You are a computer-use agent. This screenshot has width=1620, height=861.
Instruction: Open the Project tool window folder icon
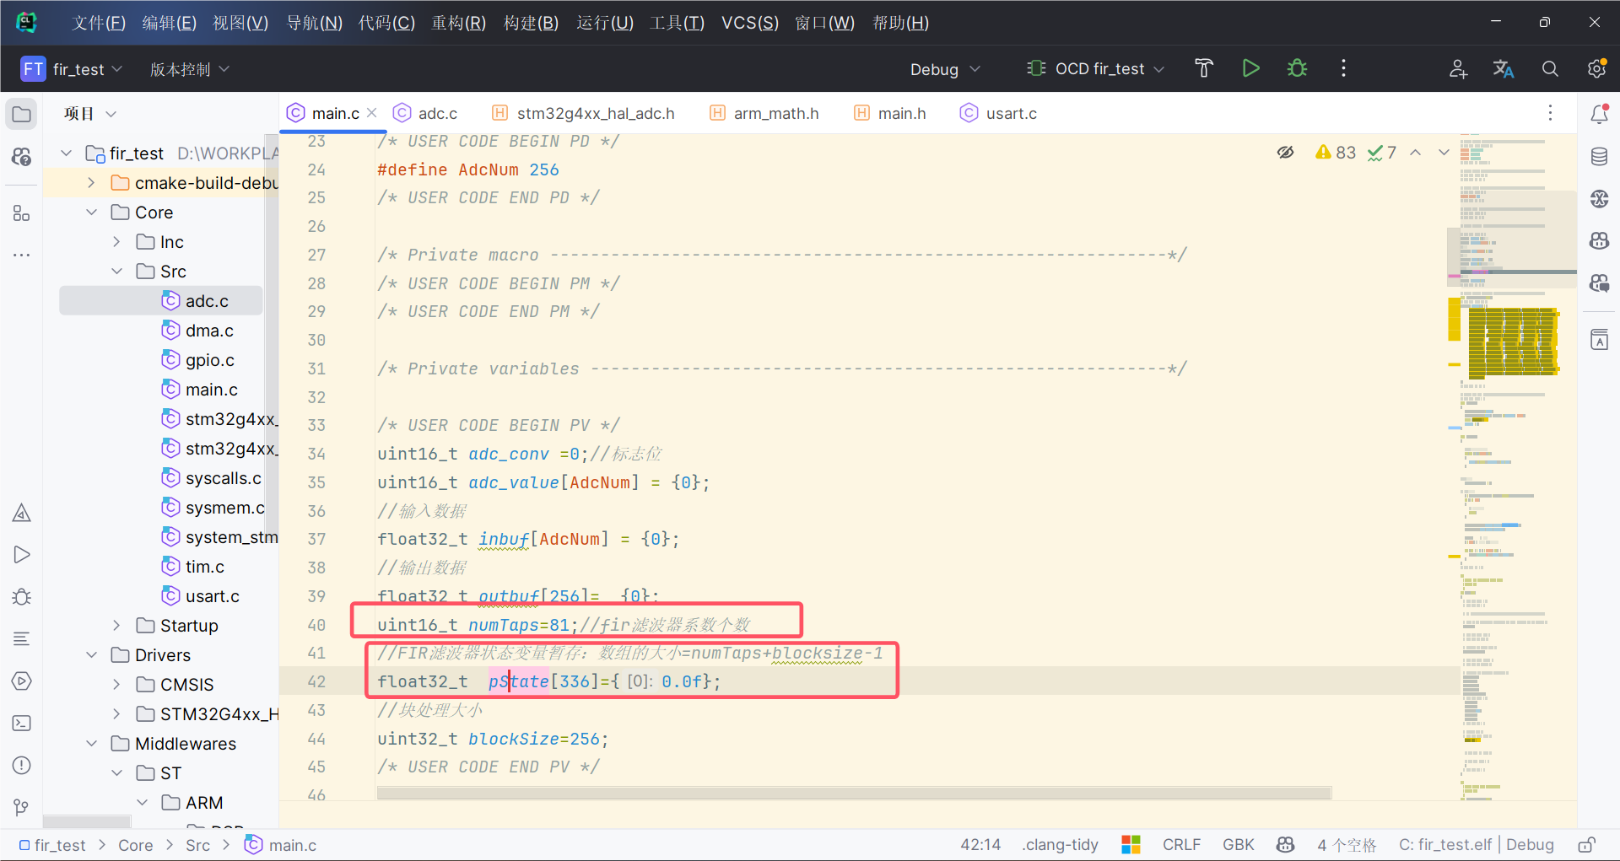(22, 114)
